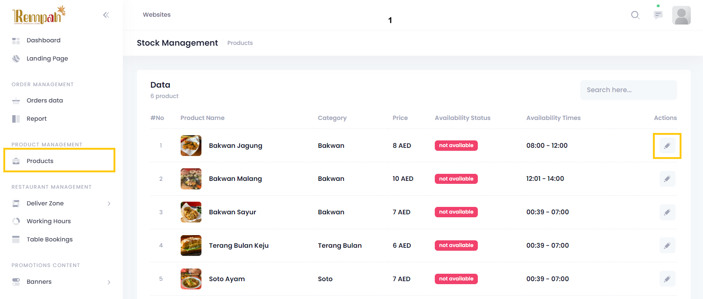Open edit for Terang Bulan Keju
703x299 pixels.
(667, 246)
